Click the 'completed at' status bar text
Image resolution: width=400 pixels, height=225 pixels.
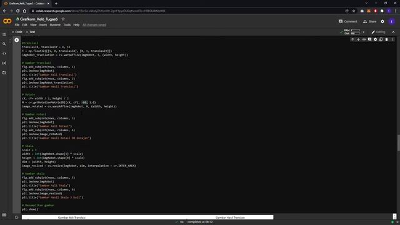200,222
